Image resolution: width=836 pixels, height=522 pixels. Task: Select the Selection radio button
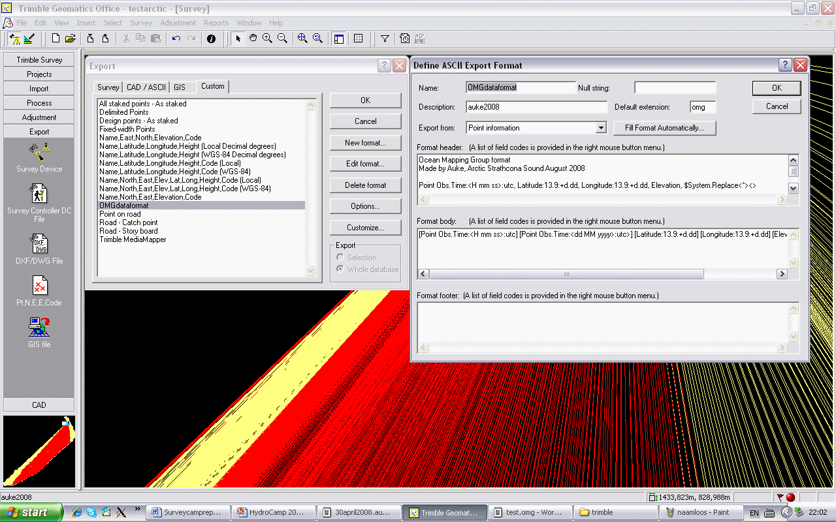tap(340, 257)
